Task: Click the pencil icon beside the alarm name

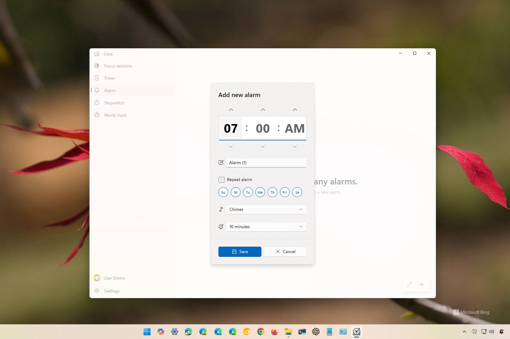Action: pos(221,162)
